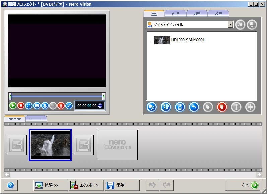This screenshot has width=267, height=194.
Task: Click the 保存 save button
Action: tap(122, 185)
